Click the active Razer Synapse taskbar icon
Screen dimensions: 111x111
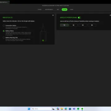82,109
